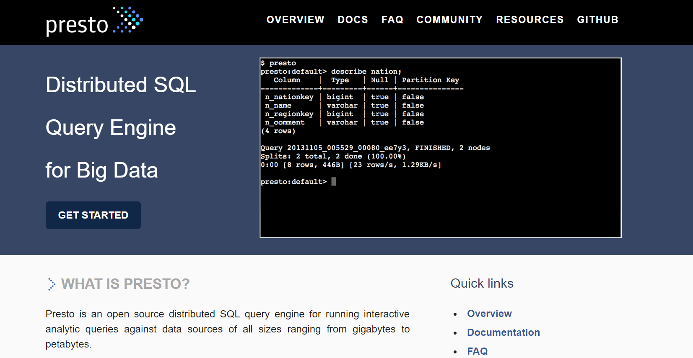Click the 'Splits: 2 total' line
The height and width of the screenshot is (358, 693).
(333, 156)
